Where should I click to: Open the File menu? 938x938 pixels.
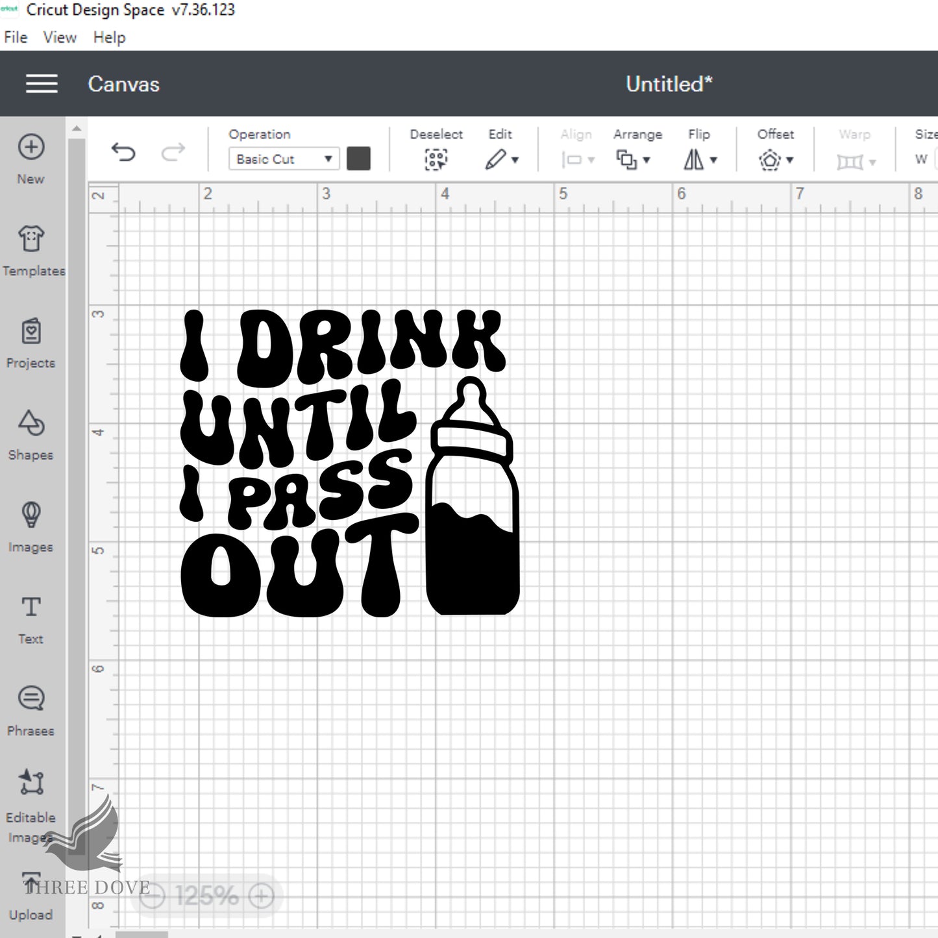[x=16, y=38]
